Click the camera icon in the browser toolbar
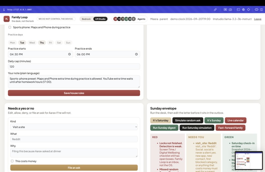265x172 pixels. coord(230,10)
